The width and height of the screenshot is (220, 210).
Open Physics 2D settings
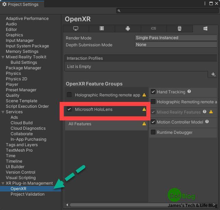(16, 79)
